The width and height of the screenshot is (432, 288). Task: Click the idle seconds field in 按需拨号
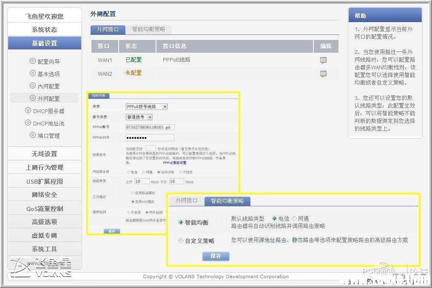(x=151, y=148)
